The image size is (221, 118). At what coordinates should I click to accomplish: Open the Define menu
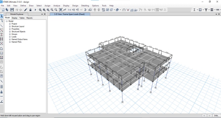[x=23, y=6]
